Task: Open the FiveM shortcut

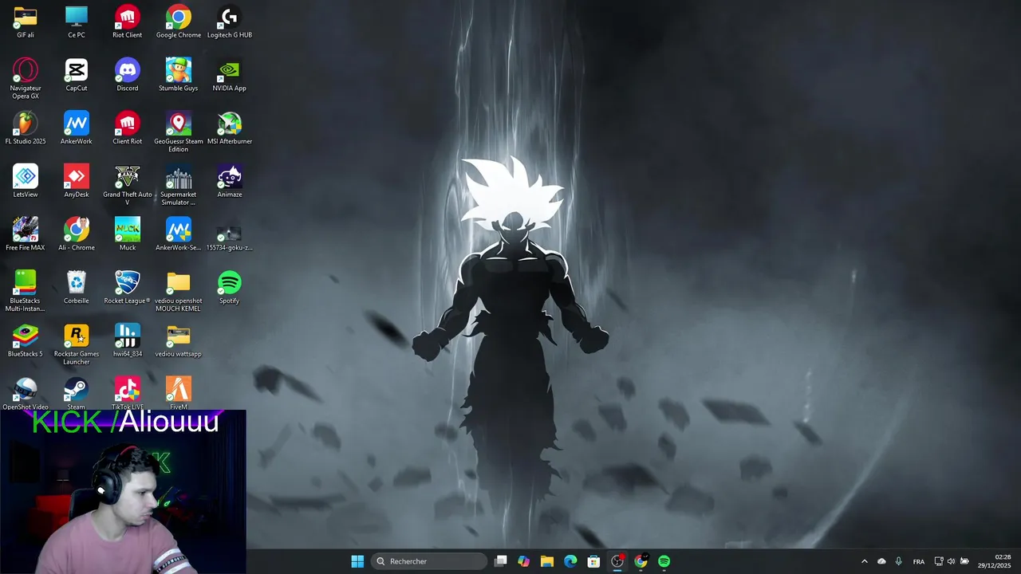Action: [x=179, y=394]
